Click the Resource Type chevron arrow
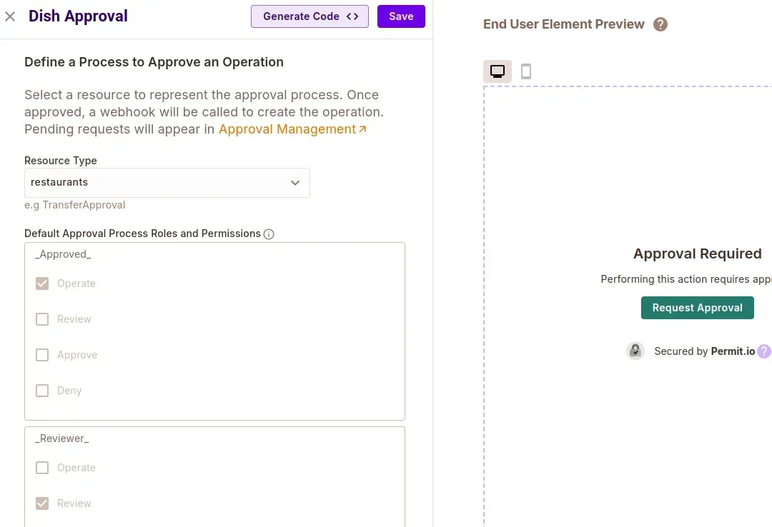772x527 pixels. coord(295,183)
